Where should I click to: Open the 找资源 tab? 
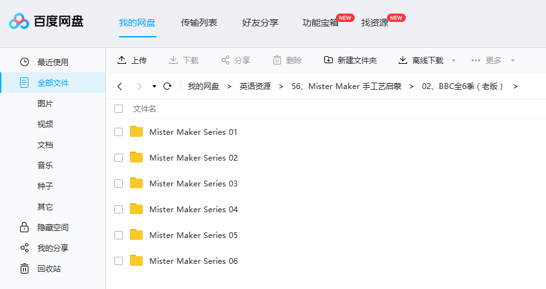pos(375,23)
